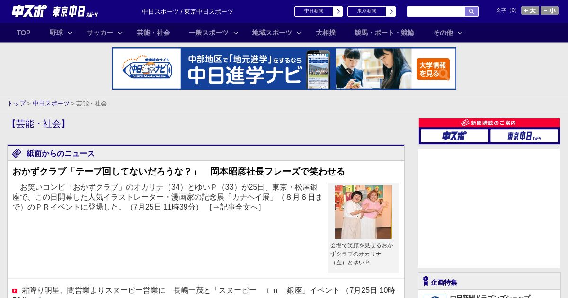The image size is (568, 298).
Task: Select 競馬・ボート・競輪 in navigation bar
Action: 384,33
